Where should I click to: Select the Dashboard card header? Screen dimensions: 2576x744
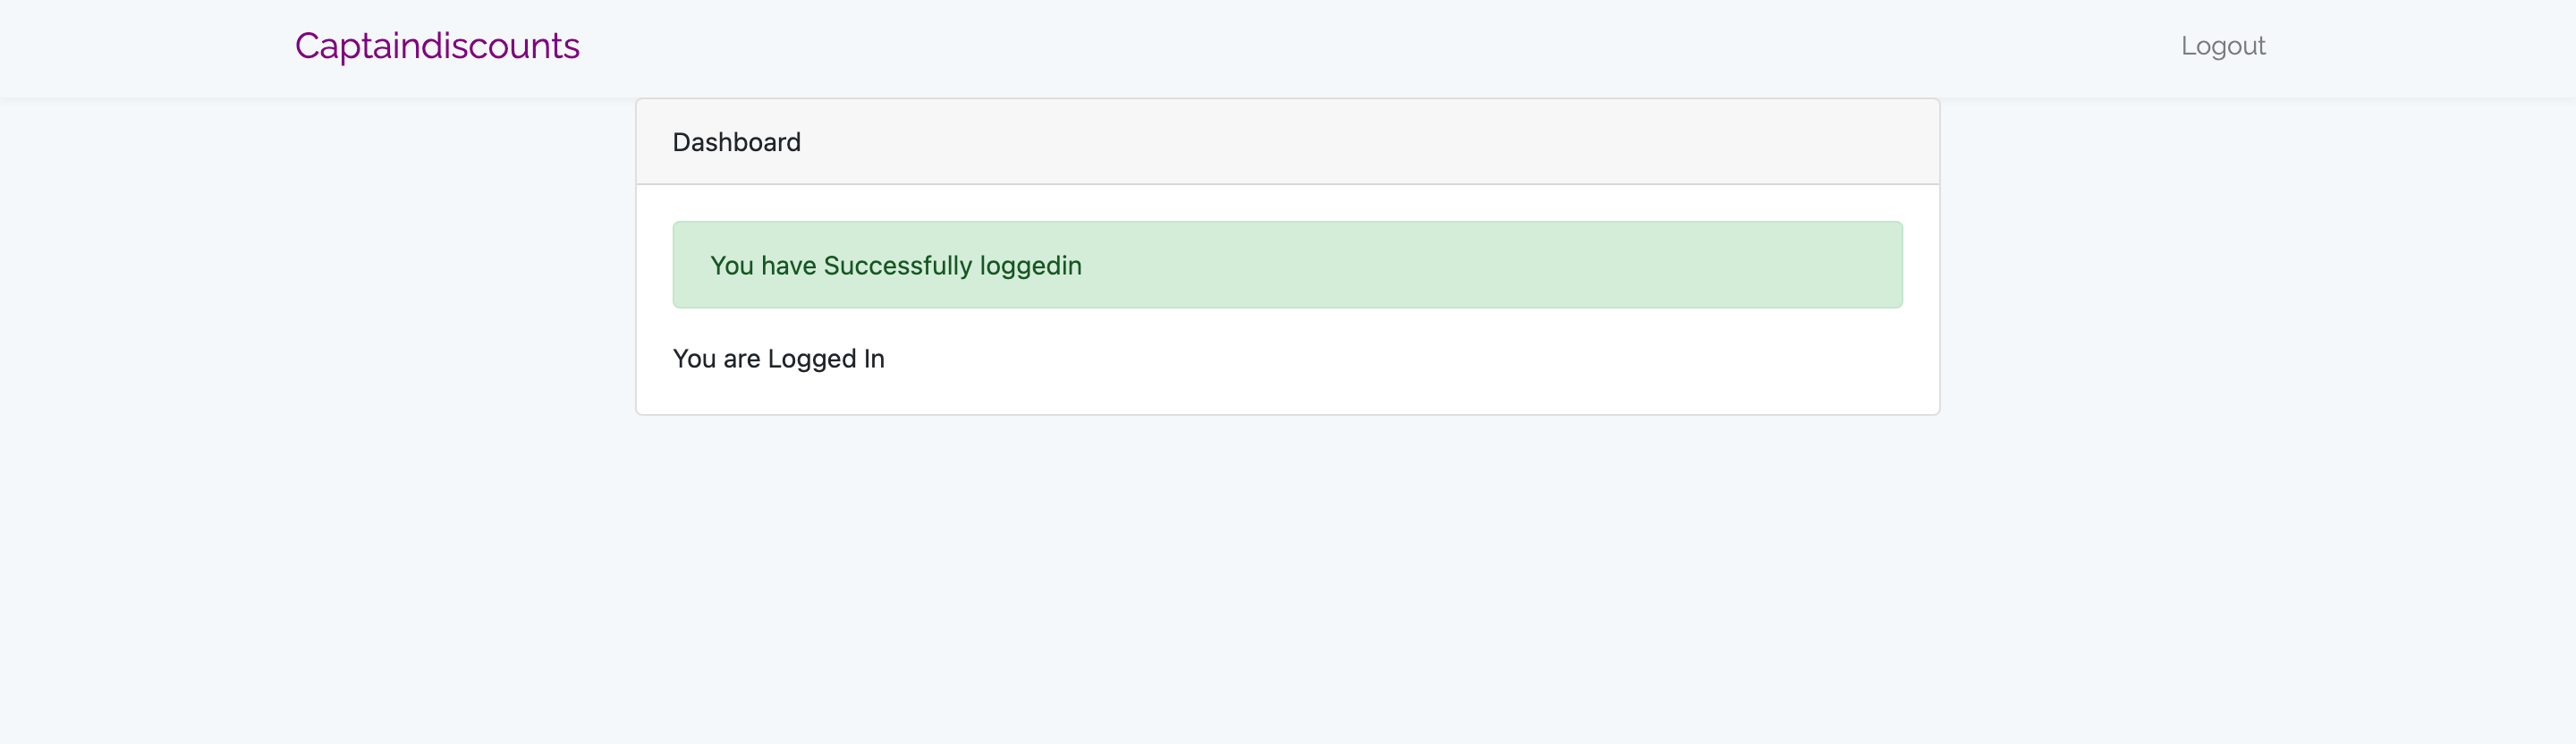point(1287,141)
